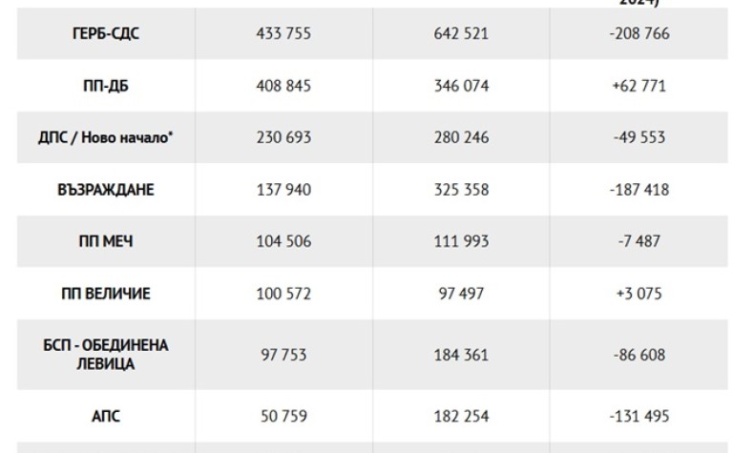
Task: Select the 280 246 votes cell
Action: tap(461, 137)
